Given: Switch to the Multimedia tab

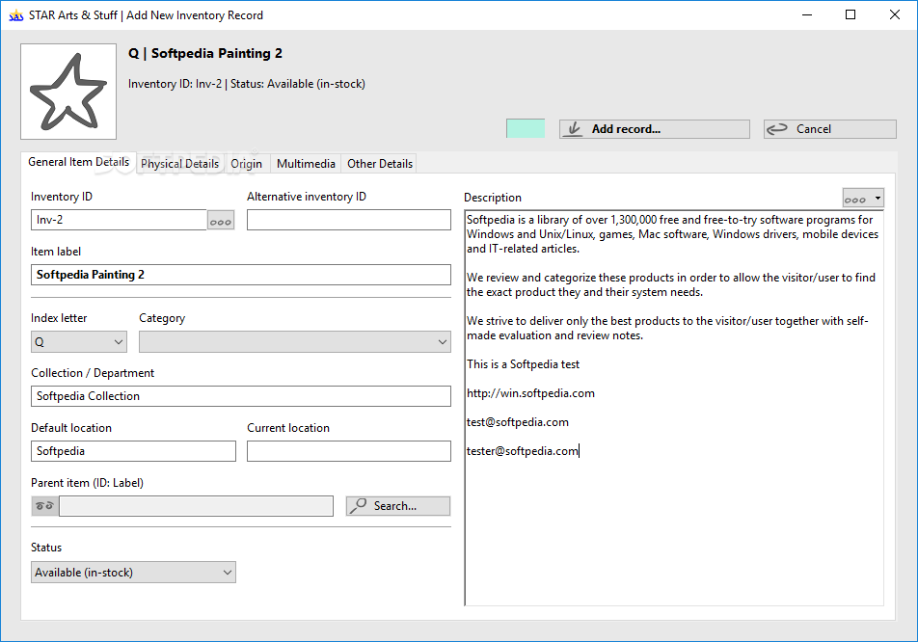Looking at the screenshot, I should (x=306, y=164).
